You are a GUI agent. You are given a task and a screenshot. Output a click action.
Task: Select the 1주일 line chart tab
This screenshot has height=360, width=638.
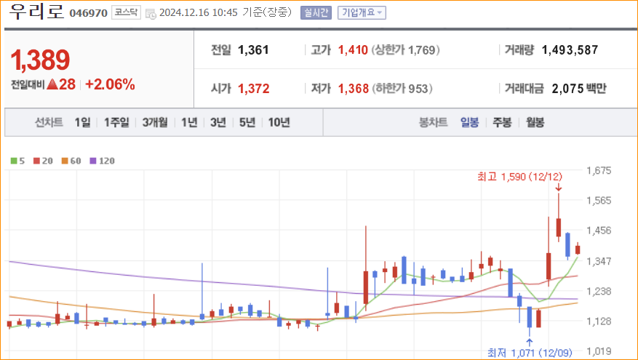pyautogui.click(x=116, y=122)
